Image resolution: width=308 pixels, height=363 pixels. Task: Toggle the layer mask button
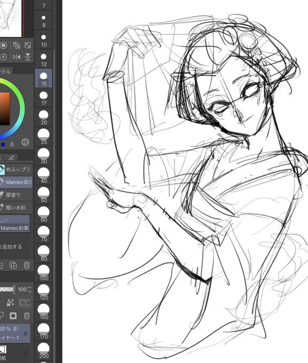pyautogui.click(x=13, y=315)
